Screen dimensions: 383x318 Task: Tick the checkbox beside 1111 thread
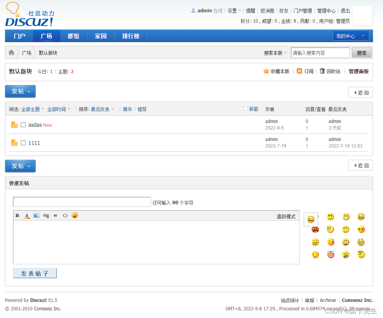click(23, 143)
